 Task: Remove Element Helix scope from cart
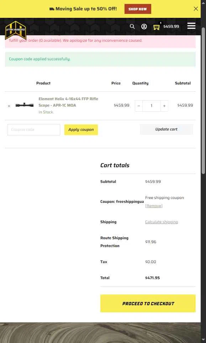9,106
